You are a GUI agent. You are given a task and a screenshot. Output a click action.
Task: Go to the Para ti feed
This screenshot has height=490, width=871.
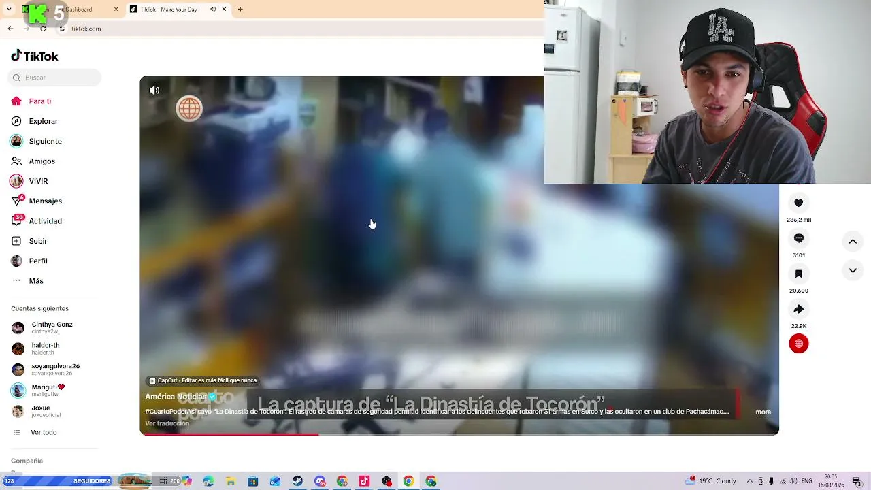point(31,101)
